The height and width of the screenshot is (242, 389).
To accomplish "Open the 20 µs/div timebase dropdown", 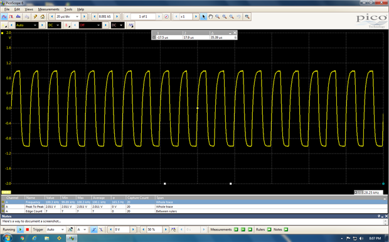I will point(68,16).
